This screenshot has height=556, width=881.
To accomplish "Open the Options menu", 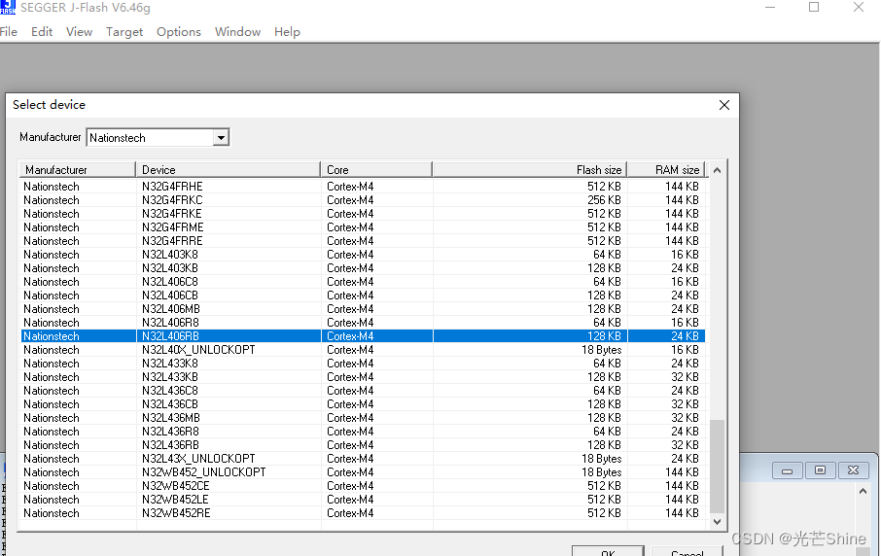I will [x=179, y=31].
